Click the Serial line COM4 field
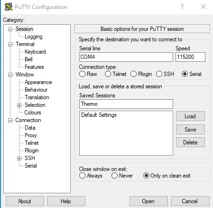This screenshot has width=213, height=208. tap(126, 57)
